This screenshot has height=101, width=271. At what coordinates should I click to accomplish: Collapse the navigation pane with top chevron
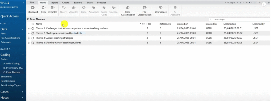[23, 3]
